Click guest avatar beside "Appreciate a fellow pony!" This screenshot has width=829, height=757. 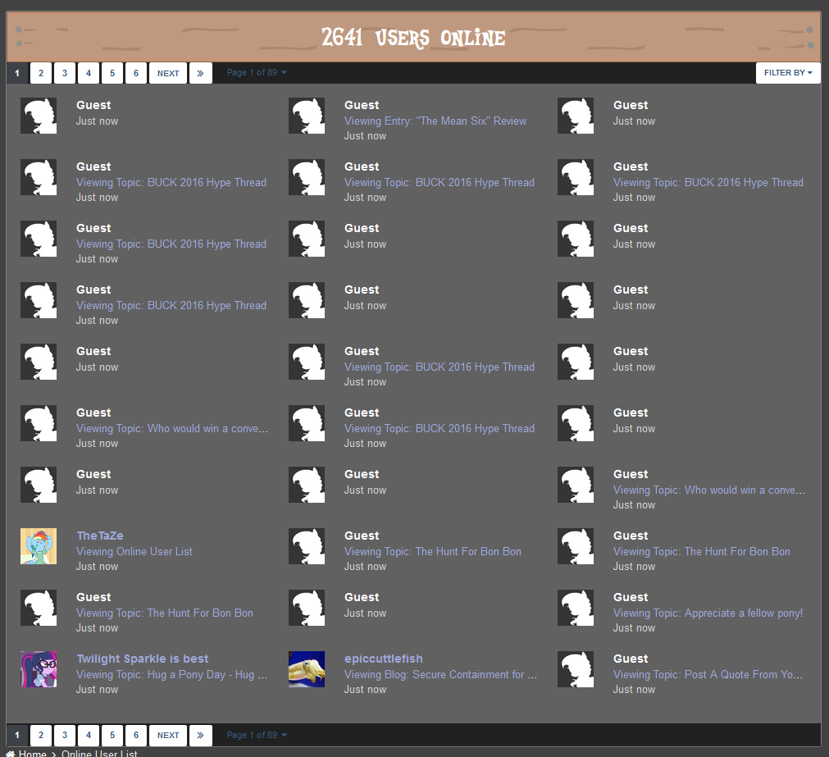576,608
